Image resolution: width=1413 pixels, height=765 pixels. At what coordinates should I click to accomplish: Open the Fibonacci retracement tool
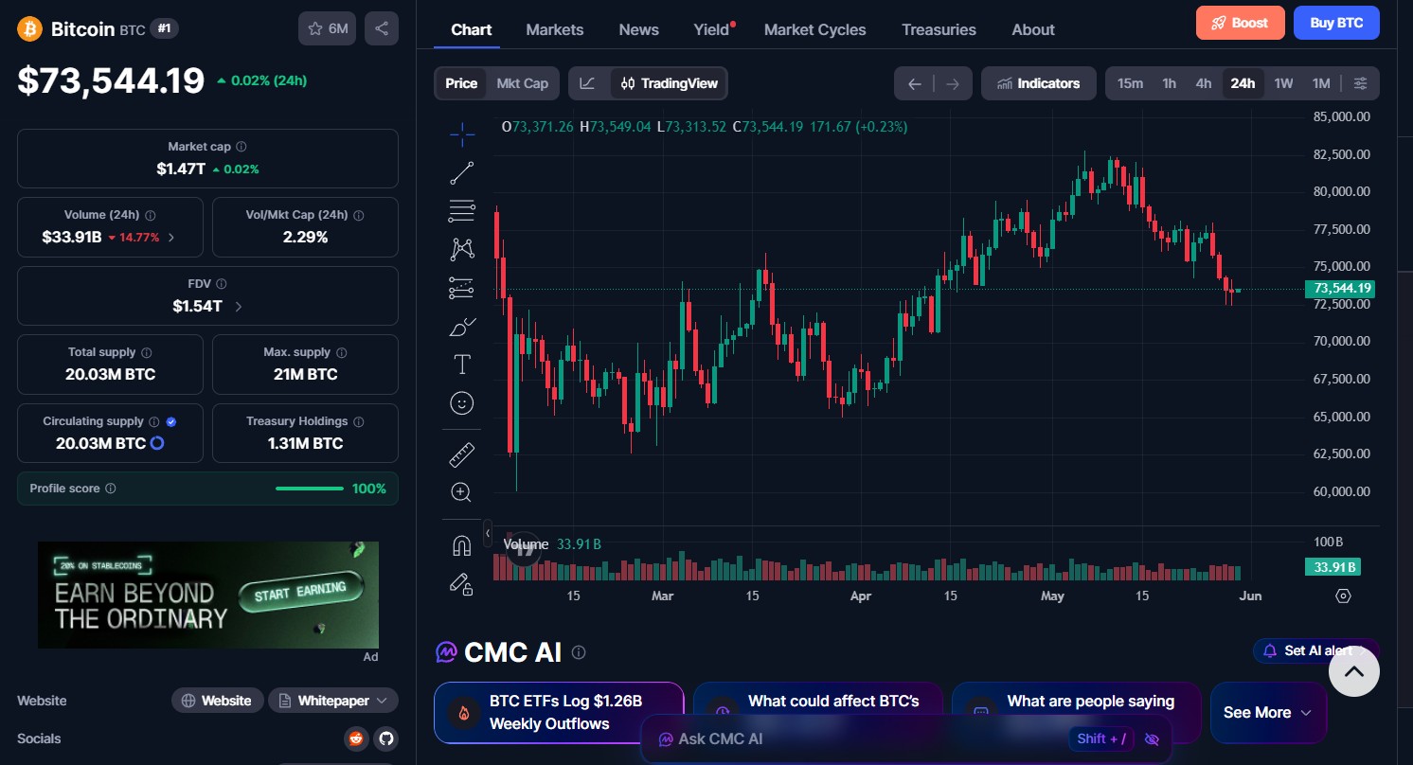click(462, 211)
